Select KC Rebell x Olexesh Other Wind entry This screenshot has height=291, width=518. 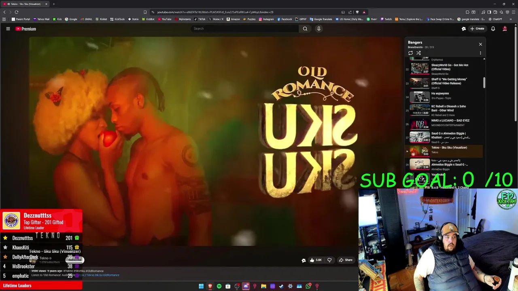coord(444,110)
